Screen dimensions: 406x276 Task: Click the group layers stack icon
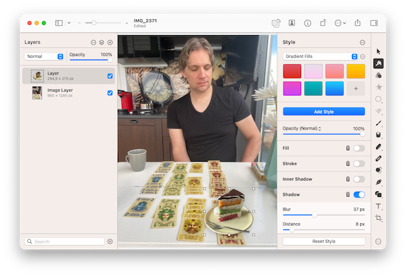pos(101,43)
